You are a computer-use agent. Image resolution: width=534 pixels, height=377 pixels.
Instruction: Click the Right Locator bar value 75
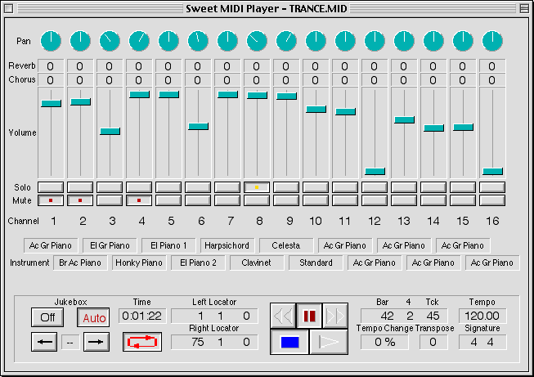[x=198, y=342]
